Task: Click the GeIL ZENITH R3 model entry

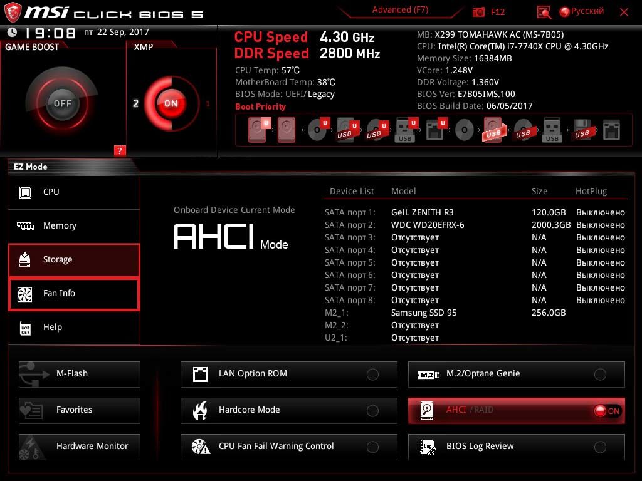Action: [422, 212]
